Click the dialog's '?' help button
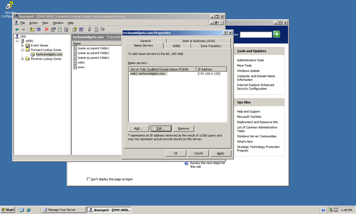356x214 pixels. coord(225,33)
